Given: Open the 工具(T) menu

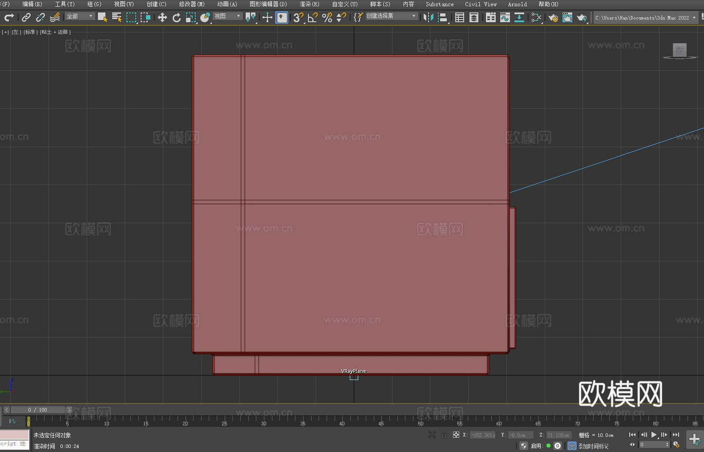Looking at the screenshot, I should pyautogui.click(x=65, y=4).
